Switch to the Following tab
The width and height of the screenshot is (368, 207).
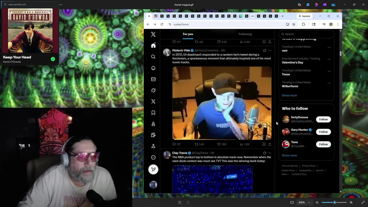coord(245,34)
